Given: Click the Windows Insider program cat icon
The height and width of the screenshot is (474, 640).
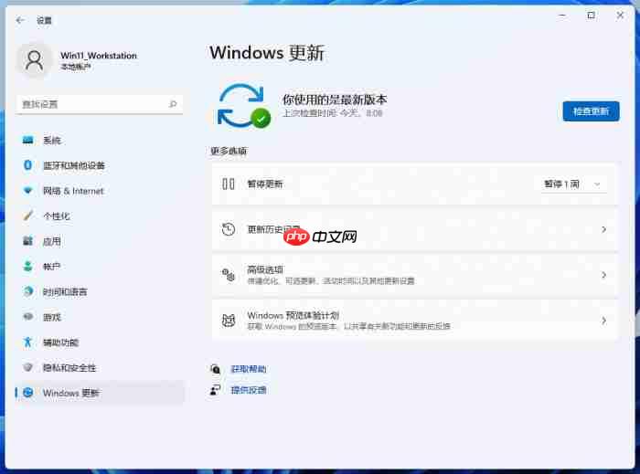Looking at the screenshot, I should tap(229, 321).
